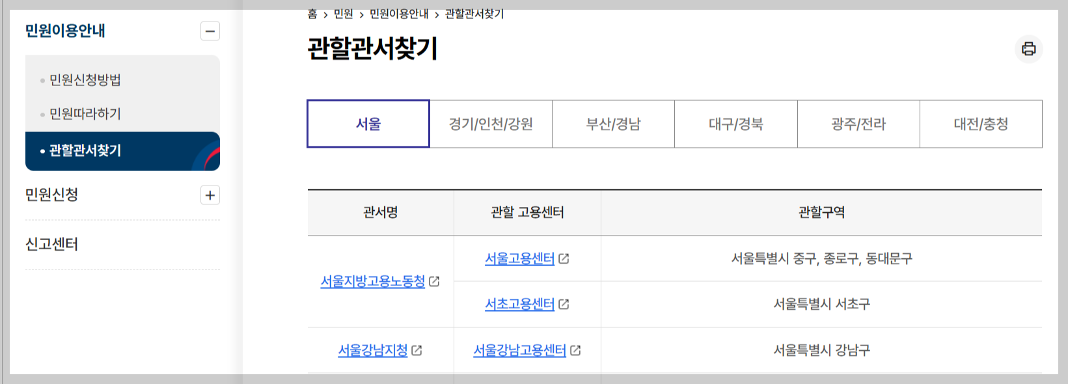Collapse the 민원이용안내 sidebar section

point(210,31)
